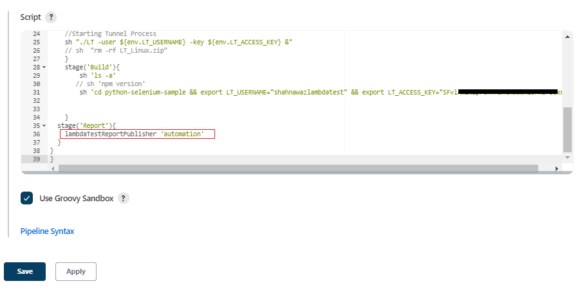The image size is (582, 297).
Task: Collapse the Build stage fold arrow
Action: [x=44, y=67]
